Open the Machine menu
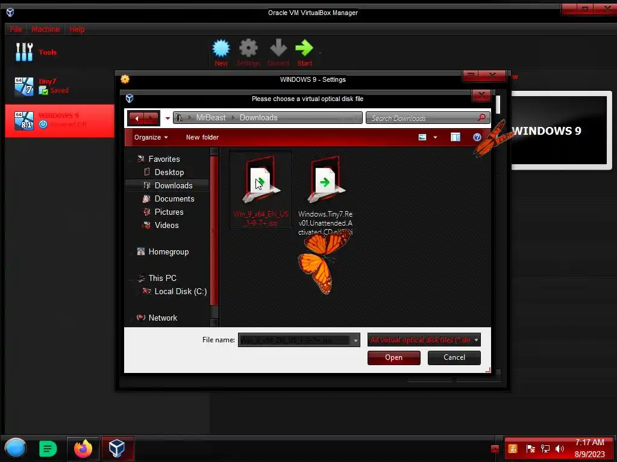This screenshot has width=617, height=462. pyautogui.click(x=46, y=29)
